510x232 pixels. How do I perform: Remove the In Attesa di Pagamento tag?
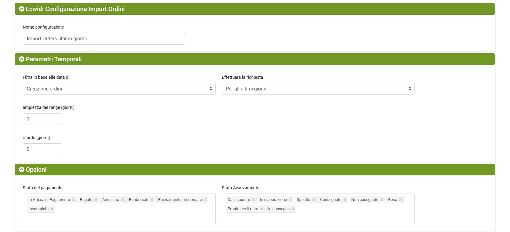click(x=73, y=200)
